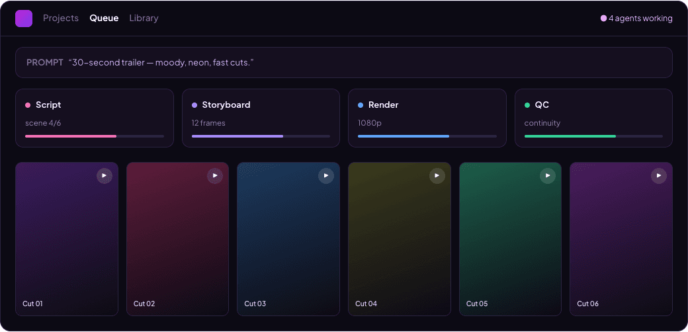Click the green QC status dot
This screenshot has height=332, width=688.
[527, 105]
